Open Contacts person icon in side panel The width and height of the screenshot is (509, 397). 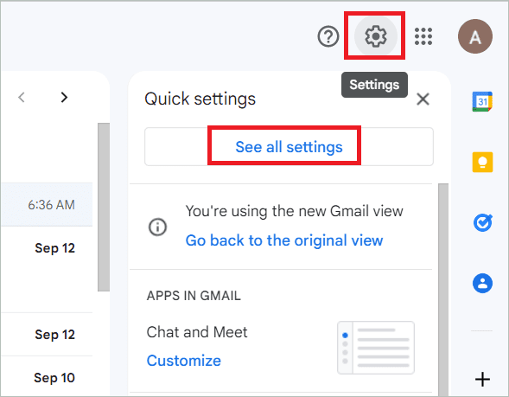[x=482, y=284]
